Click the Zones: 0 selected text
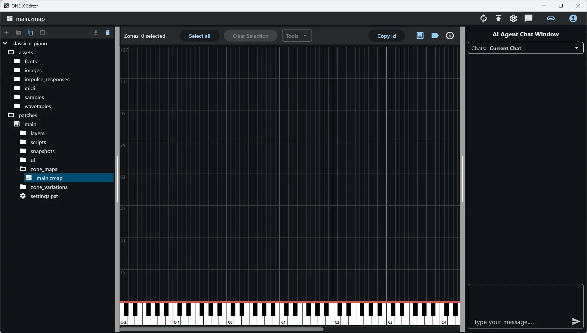The height and width of the screenshot is (333, 587). pyautogui.click(x=145, y=36)
